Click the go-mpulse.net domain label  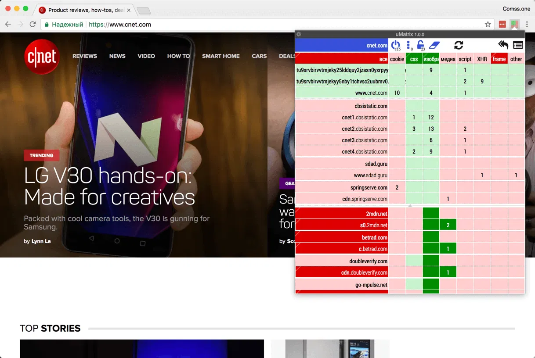tap(342, 285)
